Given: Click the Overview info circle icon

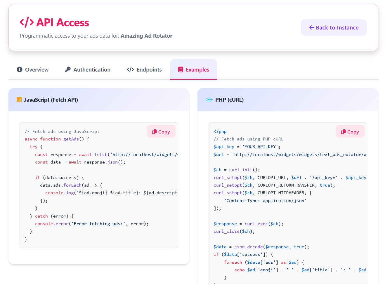Looking at the screenshot, I should (20, 69).
